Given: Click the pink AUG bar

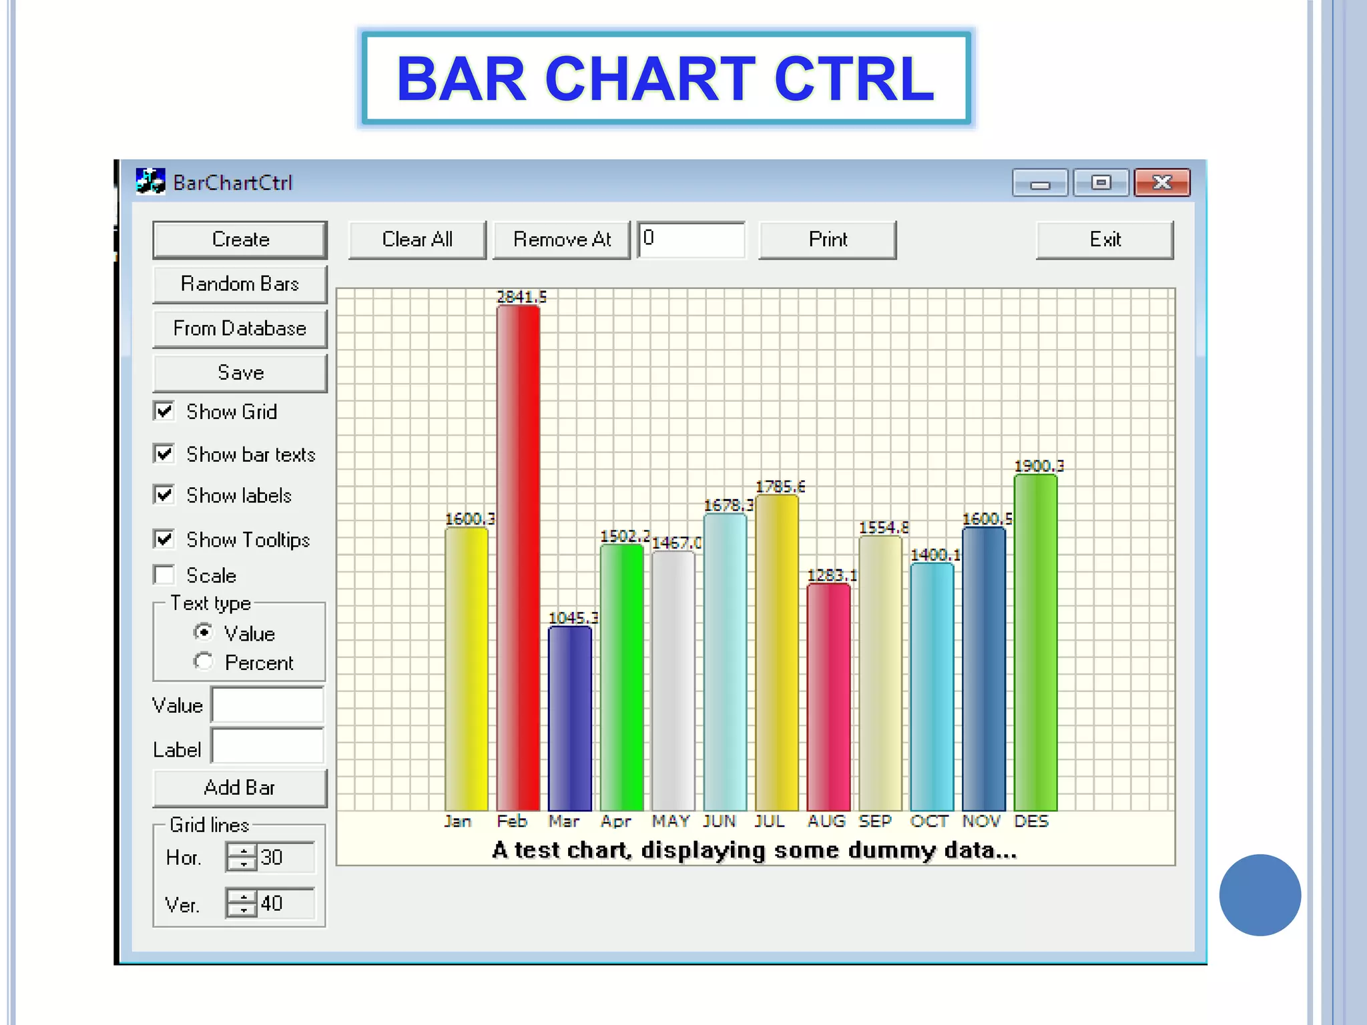Looking at the screenshot, I should (x=828, y=697).
